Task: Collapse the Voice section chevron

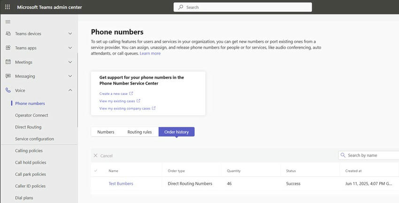Action: point(70,90)
